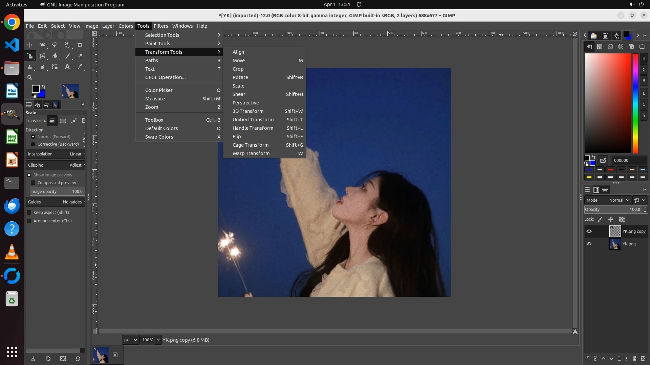Enable Keep aspect (Shift) checkbox
The image size is (650, 365).
click(29, 213)
